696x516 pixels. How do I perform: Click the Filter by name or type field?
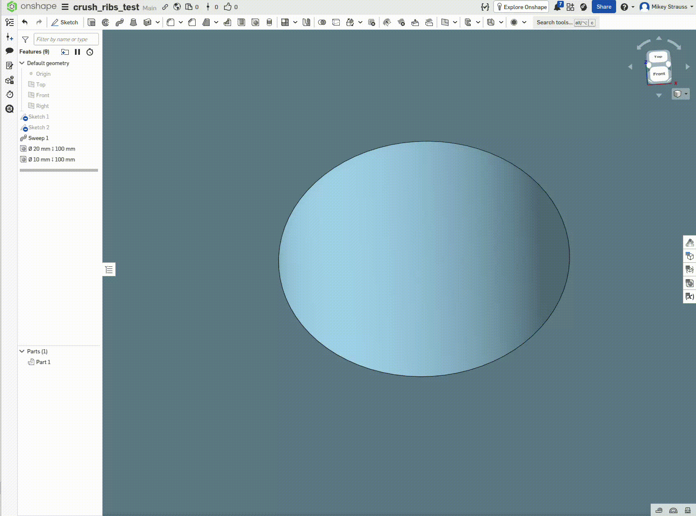click(66, 39)
